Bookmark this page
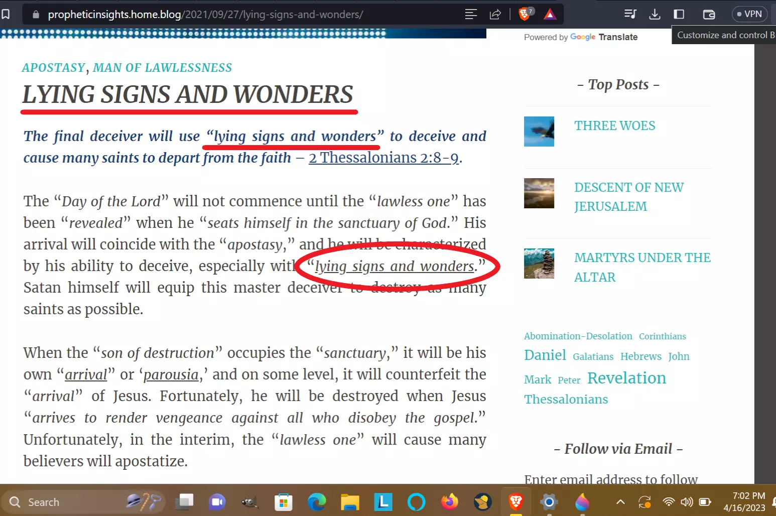 click(6, 14)
